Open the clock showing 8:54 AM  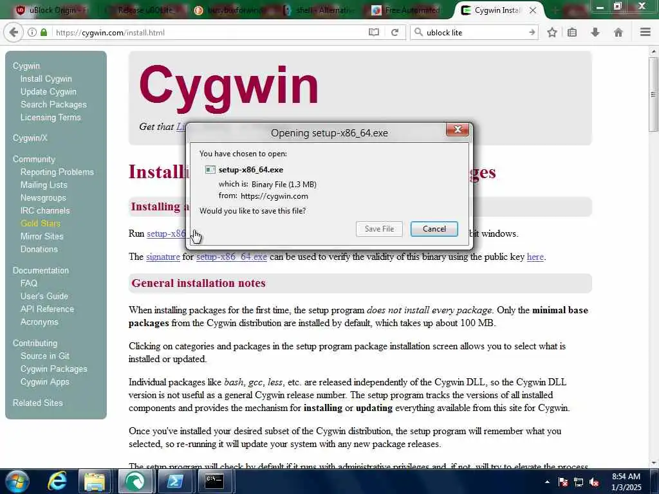tap(626, 482)
